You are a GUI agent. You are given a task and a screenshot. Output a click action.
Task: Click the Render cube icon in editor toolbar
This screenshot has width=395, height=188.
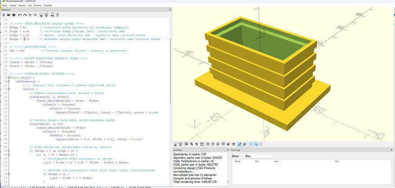(46, 15)
